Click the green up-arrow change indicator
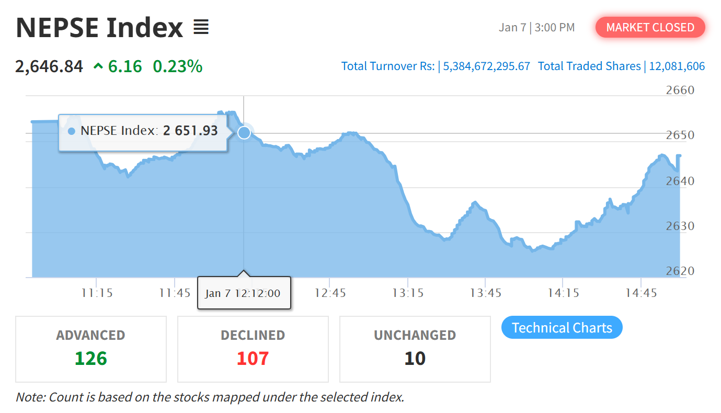 98,66
